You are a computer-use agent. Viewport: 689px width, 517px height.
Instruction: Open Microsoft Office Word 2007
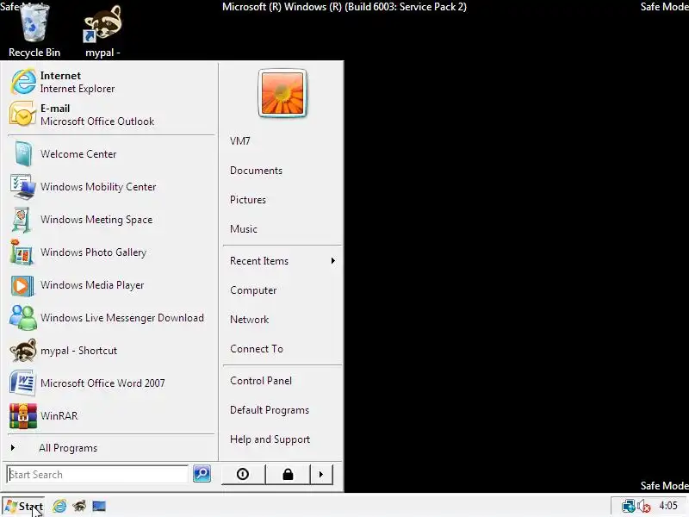(111, 383)
